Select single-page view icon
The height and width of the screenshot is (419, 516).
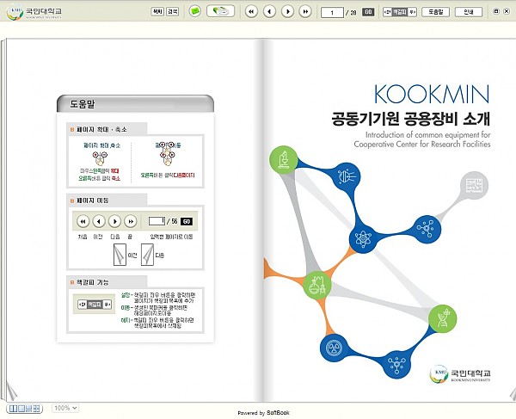point(21,409)
